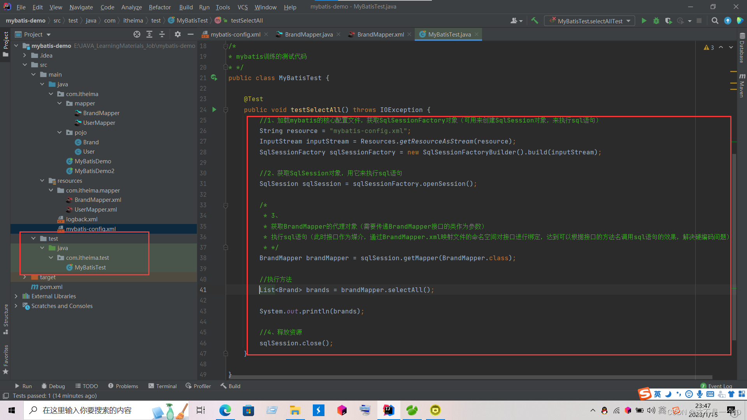The image size is (747, 420).
Task: Open the BrandMapper.java tab
Action: click(x=309, y=34)
